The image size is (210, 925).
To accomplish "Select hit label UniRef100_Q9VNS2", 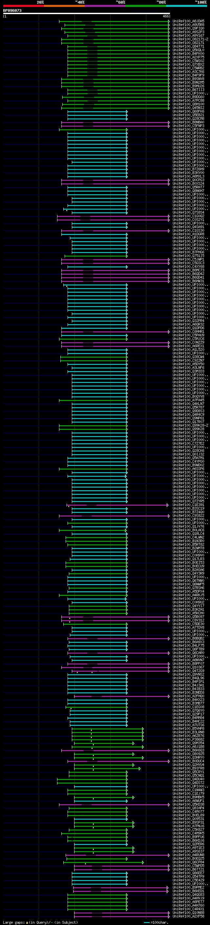I will tap(188, 674).
